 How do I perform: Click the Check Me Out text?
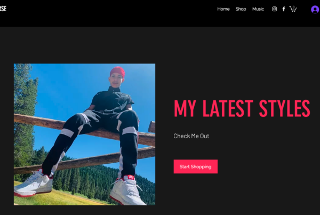coord(191,136)
